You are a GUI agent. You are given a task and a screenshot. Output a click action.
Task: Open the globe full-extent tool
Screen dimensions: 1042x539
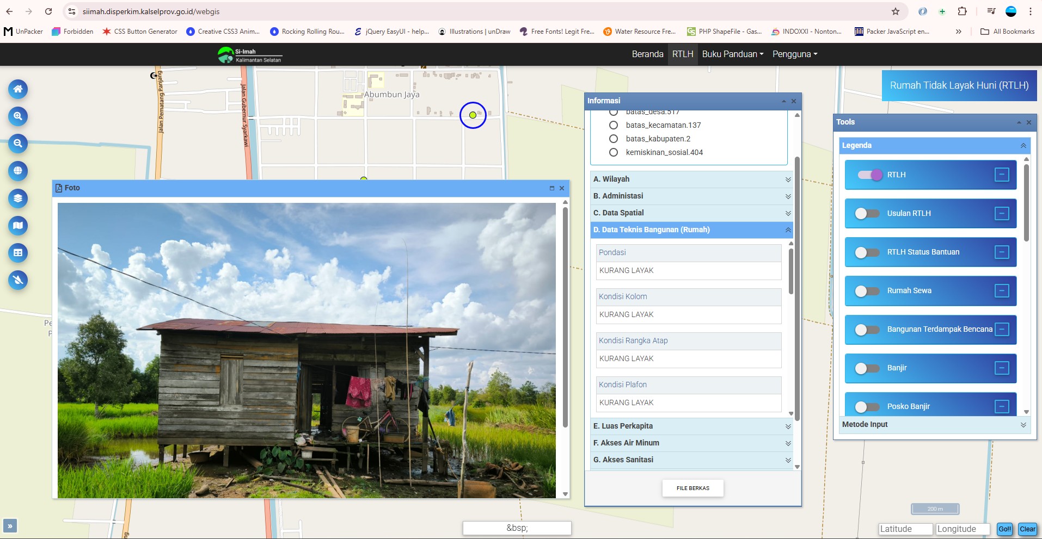pyautogui.click(x=17, y=171)
